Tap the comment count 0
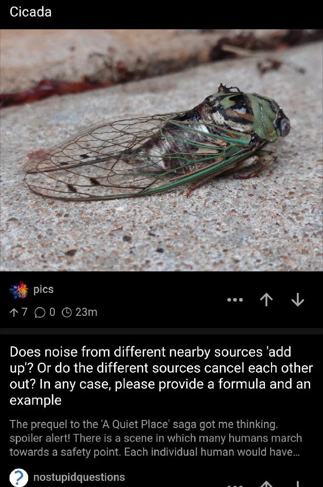The width and height of the screenshot is (323, 487). click(x=52, y=312)
